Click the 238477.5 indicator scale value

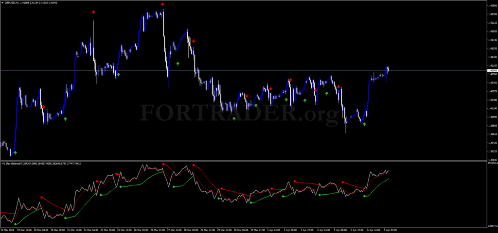tap(492, 226)
